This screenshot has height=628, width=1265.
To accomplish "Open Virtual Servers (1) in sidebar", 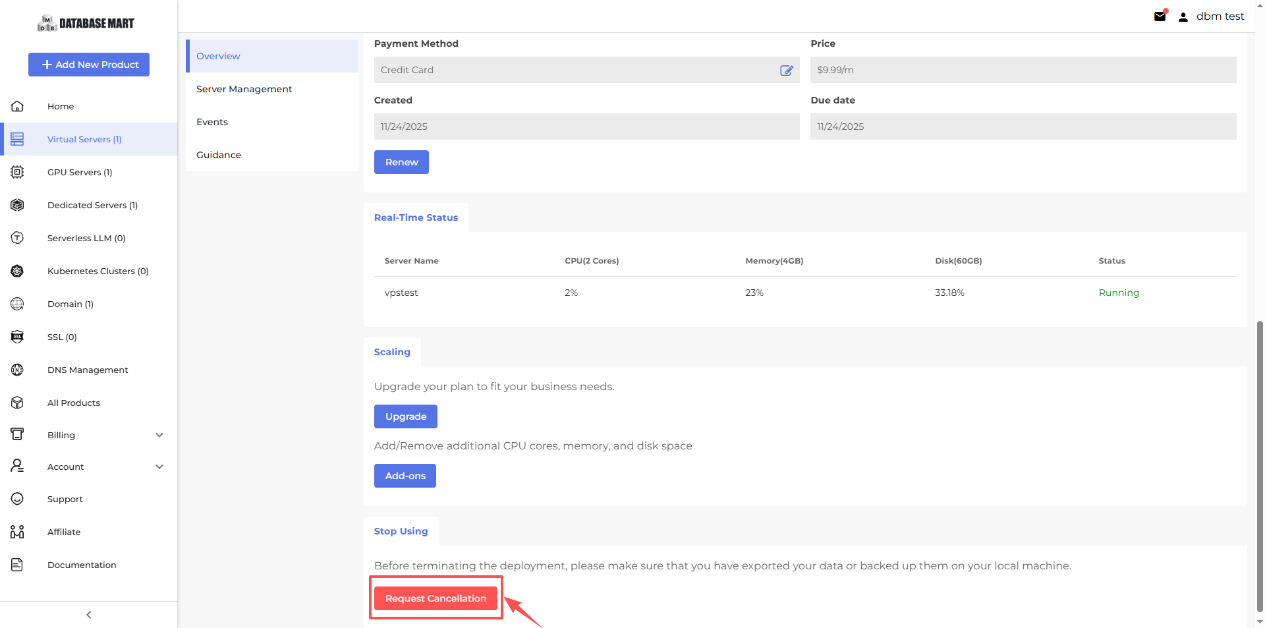I will (88, 139).
